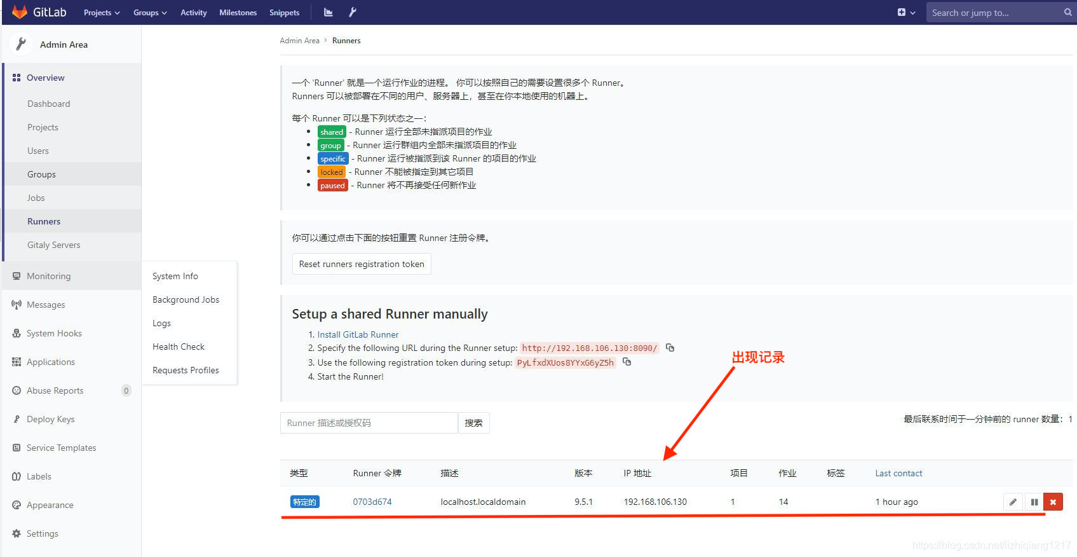This screenshot has height=557, width=1077.
Task: Open Background Jobs from Monitoring flyout
Action: (x=186, y=299)
